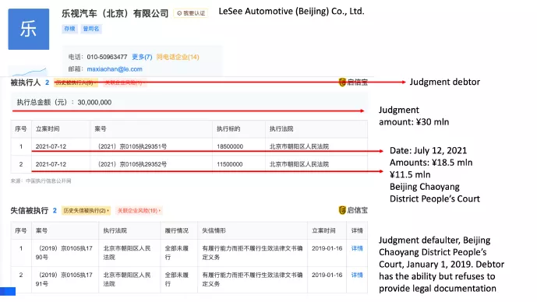Open 详情 for case 京0105执1791号
This screenshot has height=302, width=537.
coord(357,275)
